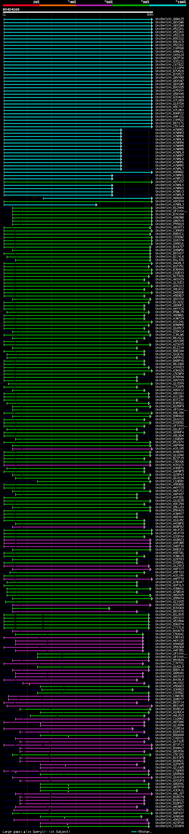Select the UniRef100_B1LBS5 label
The width and height of the screenshot is (189, 834).
(x=170, y=614)
